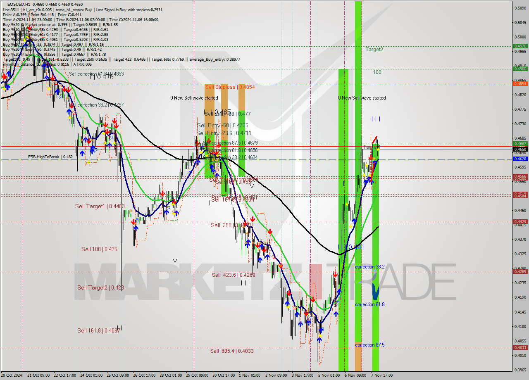This screenshot has width=529, height=380.
Task: Click the '28 Oct 01:00' time axis label
Action: 171,375
